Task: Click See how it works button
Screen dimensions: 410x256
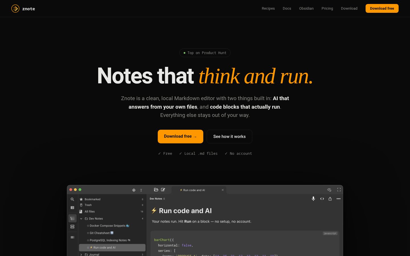Action: tap(229, 137)
